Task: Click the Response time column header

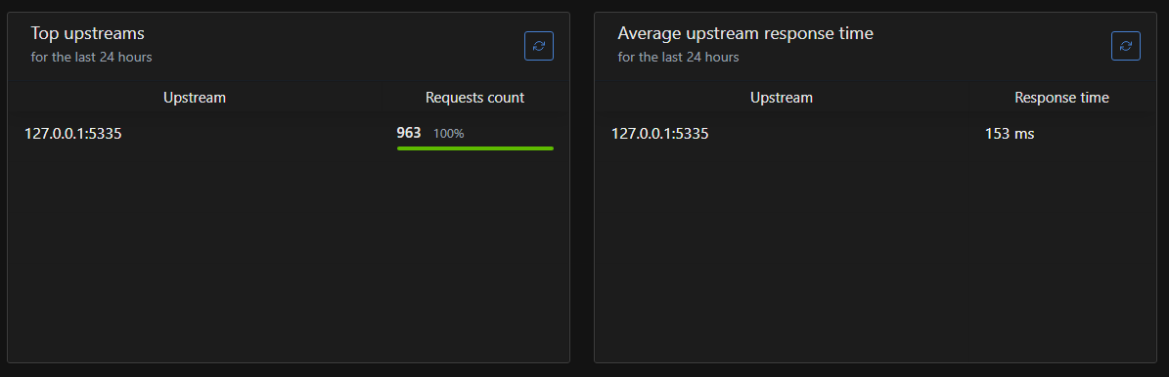Action: pyautogui.click(x=1061, y=98)
